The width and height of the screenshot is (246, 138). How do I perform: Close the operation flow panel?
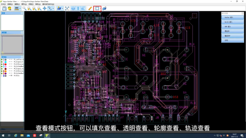point(242,13)
